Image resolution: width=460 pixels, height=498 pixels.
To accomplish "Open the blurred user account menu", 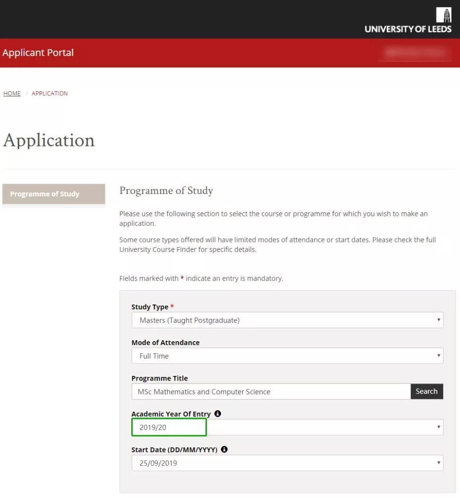I will [x=416, y=53].
